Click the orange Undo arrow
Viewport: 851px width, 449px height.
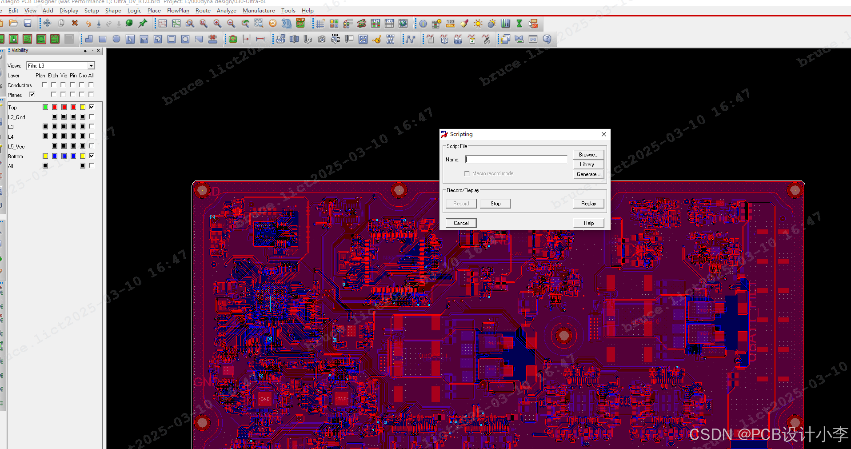coord(88,23)
